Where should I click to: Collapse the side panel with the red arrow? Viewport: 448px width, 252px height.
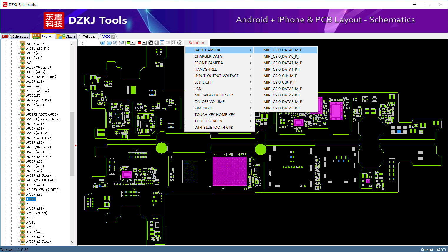[x=76, y=145]
